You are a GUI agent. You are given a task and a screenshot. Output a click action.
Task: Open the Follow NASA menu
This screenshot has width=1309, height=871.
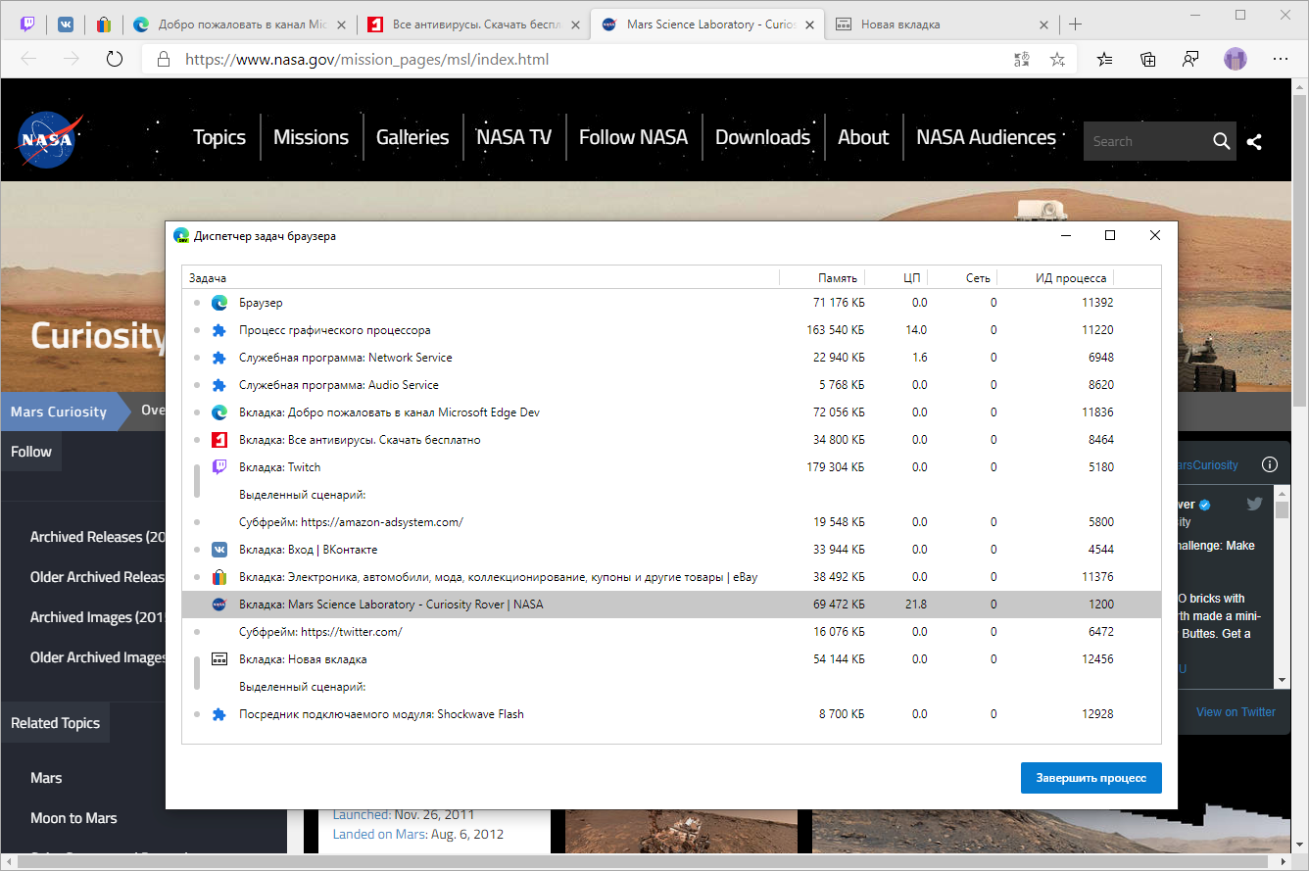634,137
